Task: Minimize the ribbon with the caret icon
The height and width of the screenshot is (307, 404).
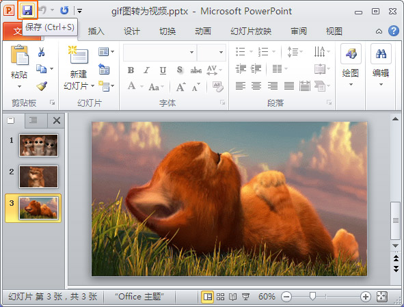Action: click(379, 31)
